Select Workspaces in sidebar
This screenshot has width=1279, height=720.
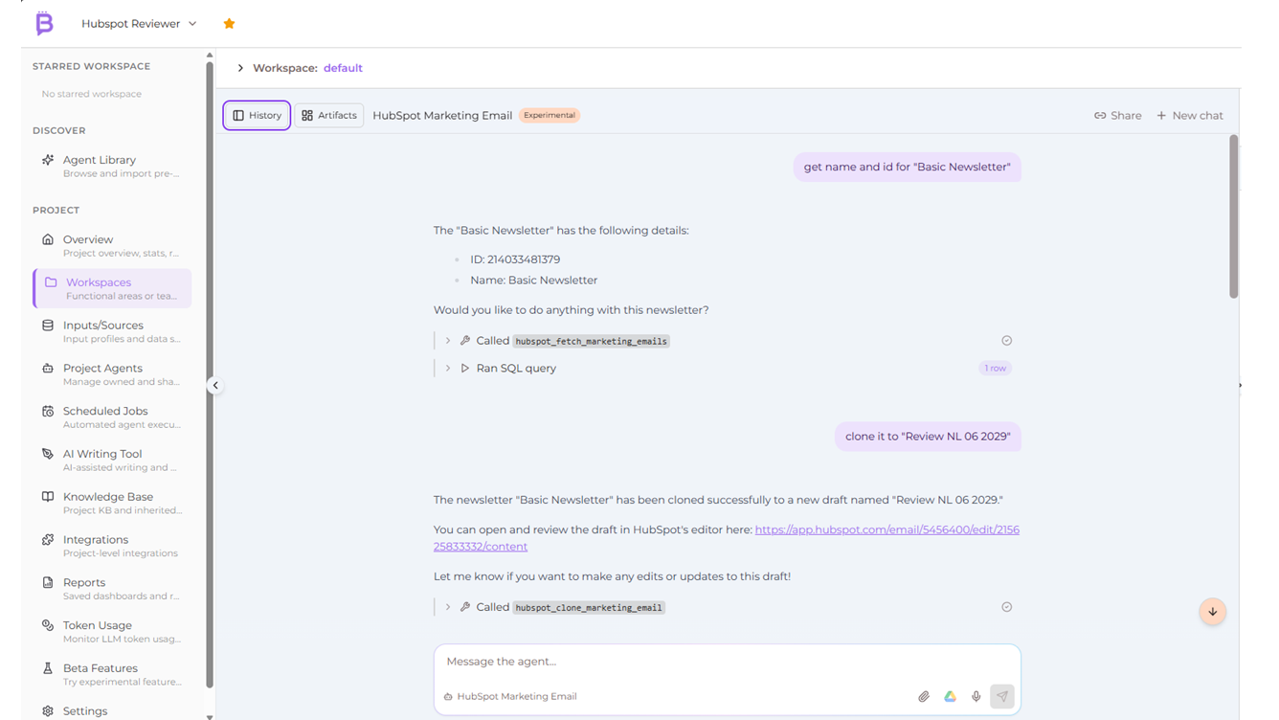113,288
